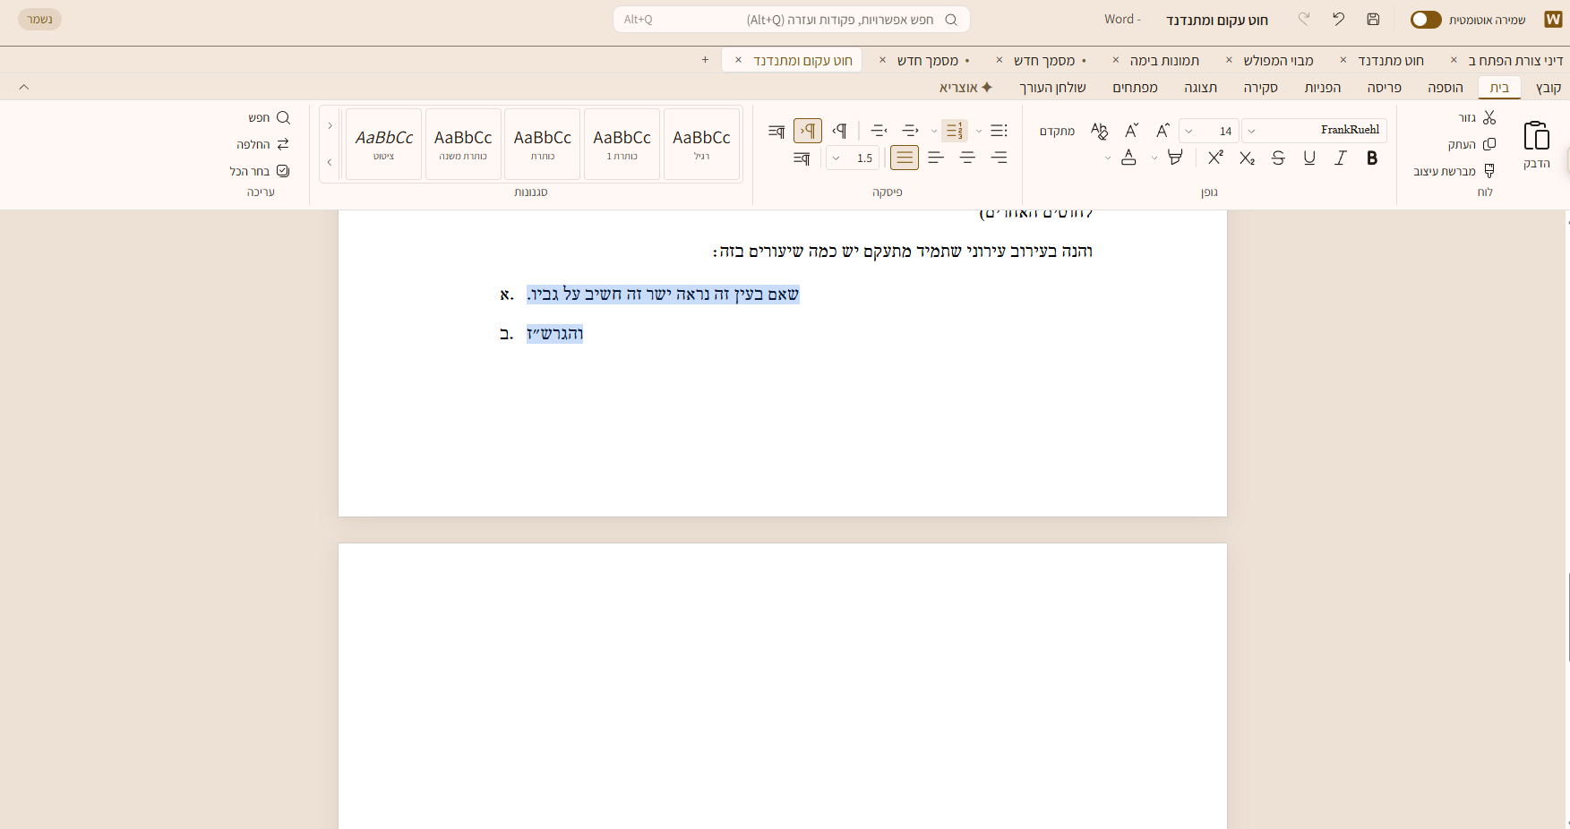Increase font size with the A-up icon

coord(1162,131)
